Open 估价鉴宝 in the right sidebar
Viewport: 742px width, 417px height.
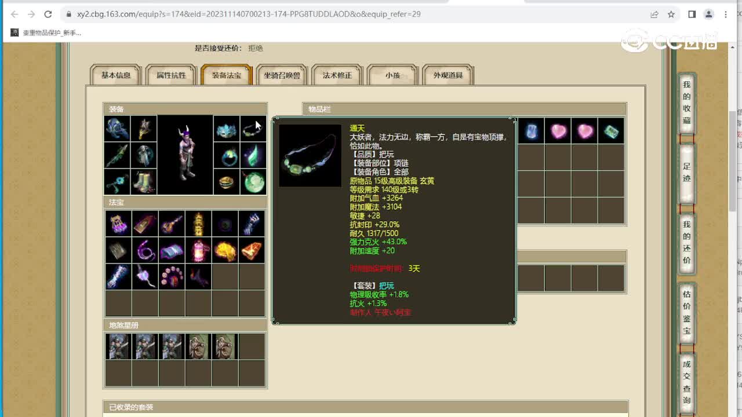[x=687, y=313]
